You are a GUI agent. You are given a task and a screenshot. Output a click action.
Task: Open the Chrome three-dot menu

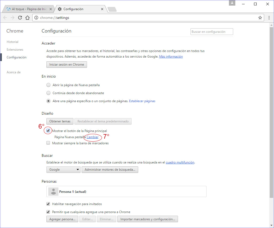[269, 18]
